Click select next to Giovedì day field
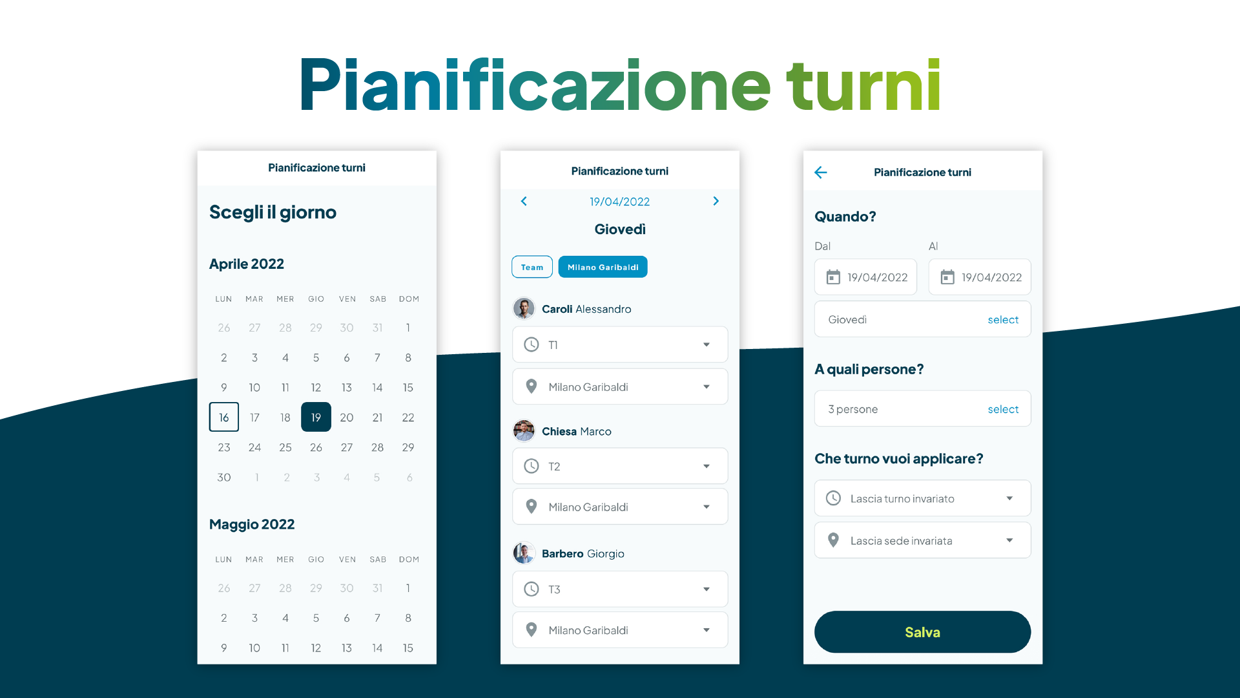Image resolution: width=1240 pixels, height=698 pixels. tap(1002, 319)
